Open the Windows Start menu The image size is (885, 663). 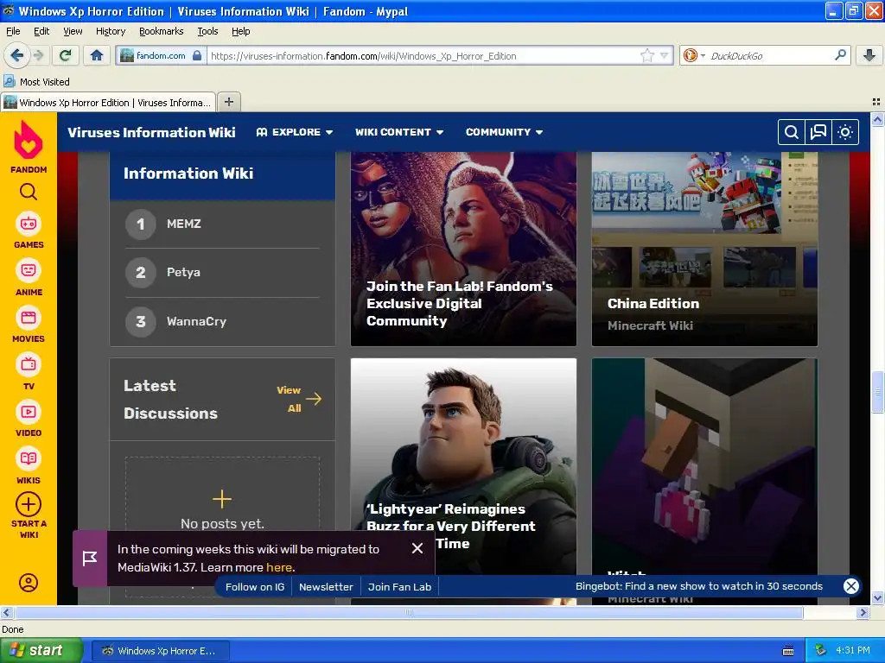(x=41, y=650)
